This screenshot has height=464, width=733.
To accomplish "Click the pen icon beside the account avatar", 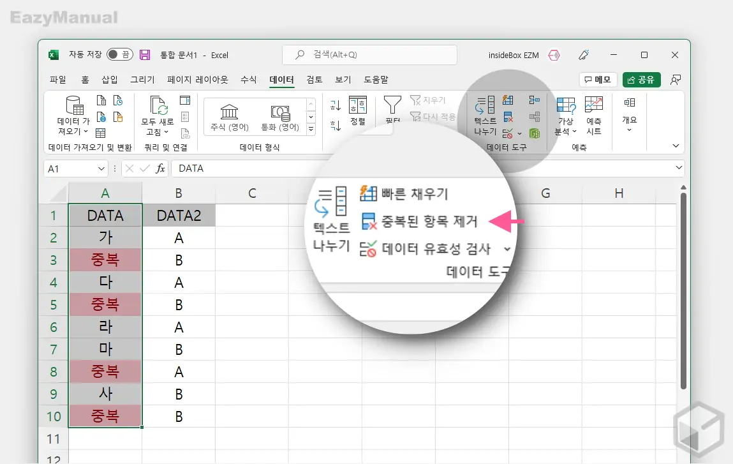I will tap(584, 55).
